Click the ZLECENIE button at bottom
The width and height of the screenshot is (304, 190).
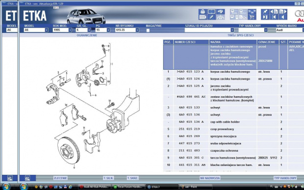click(x=60, y=178)
